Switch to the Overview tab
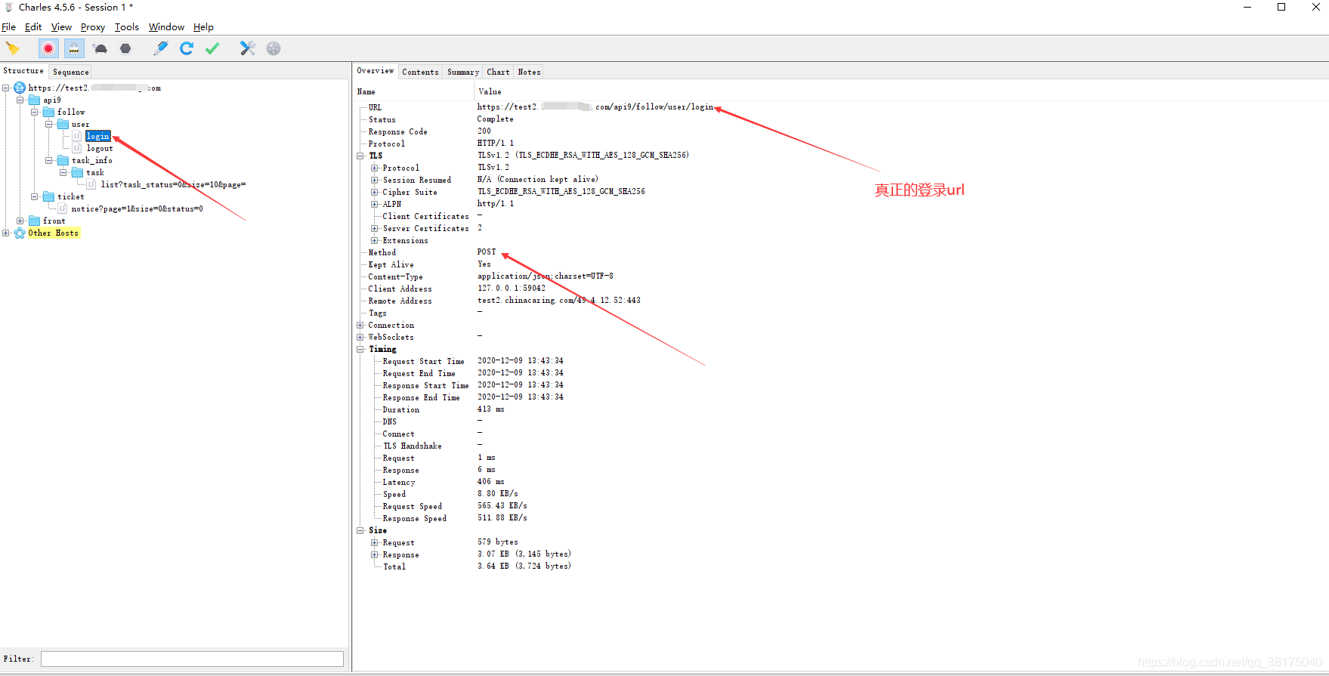1329x676 pixels. [x=376, y=71]
